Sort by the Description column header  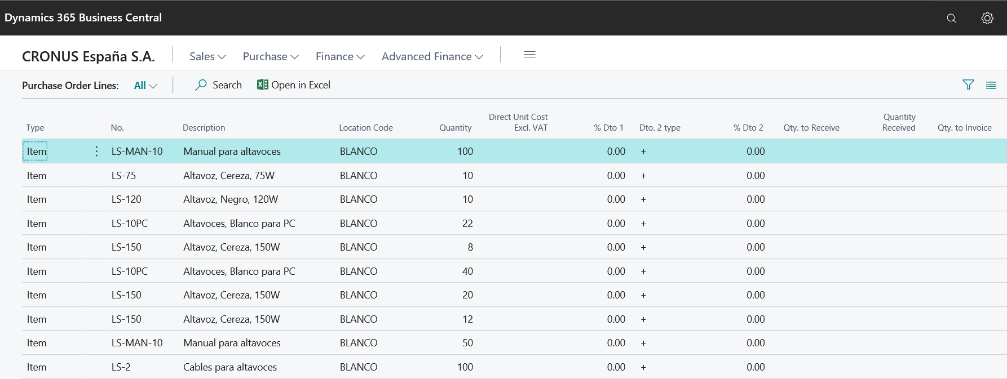click(x=204, y=128)
